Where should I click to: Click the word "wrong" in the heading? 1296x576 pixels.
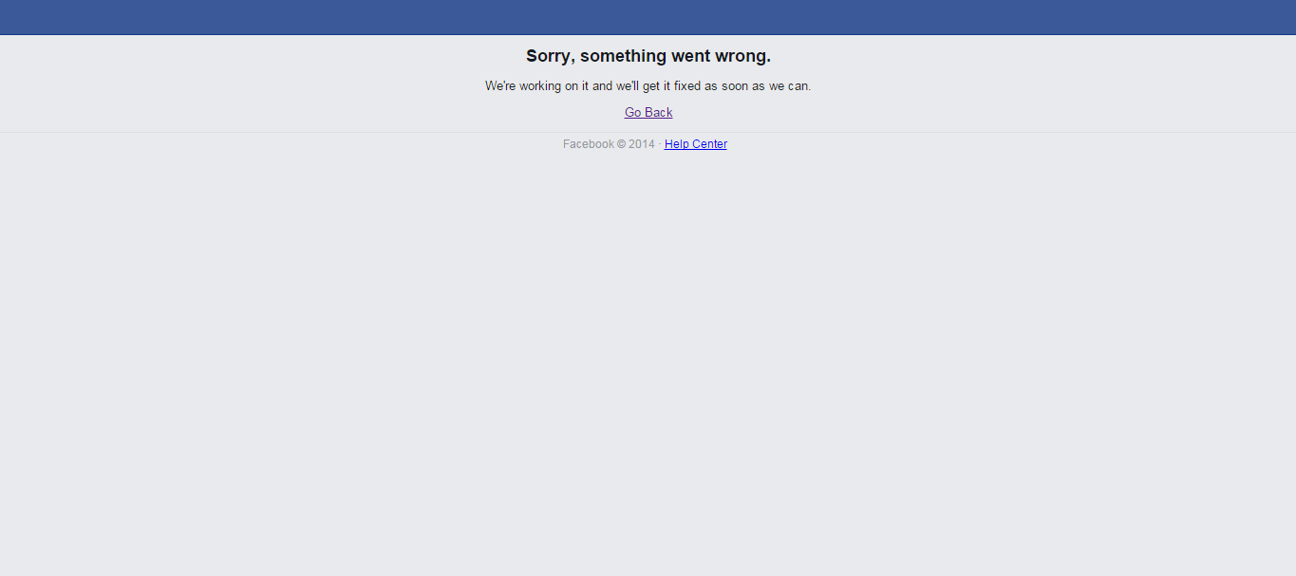point(742,56)
